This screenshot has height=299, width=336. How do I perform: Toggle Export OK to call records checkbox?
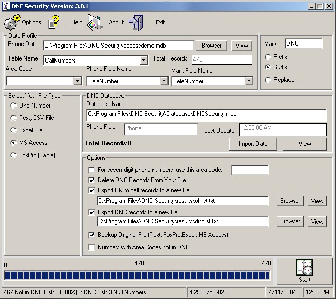coord(91,190)
